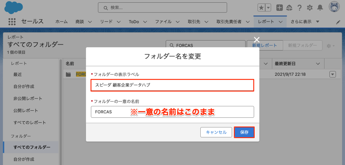Screen dimensions: 345x165
Task: Select 非公開レポート in the sidebar
Action: click(x=28, y=99)
